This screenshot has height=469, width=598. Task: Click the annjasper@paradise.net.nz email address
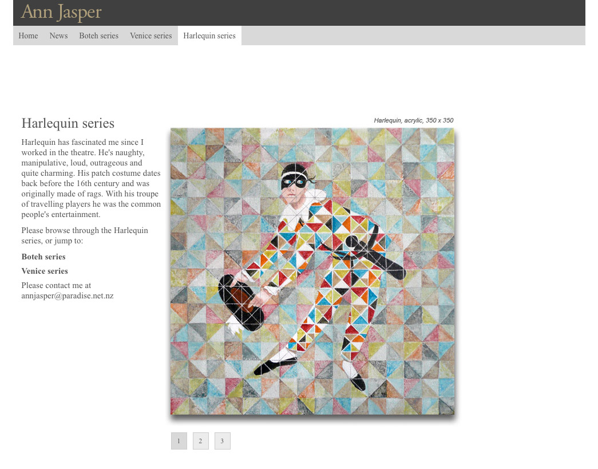coord(68,295)
